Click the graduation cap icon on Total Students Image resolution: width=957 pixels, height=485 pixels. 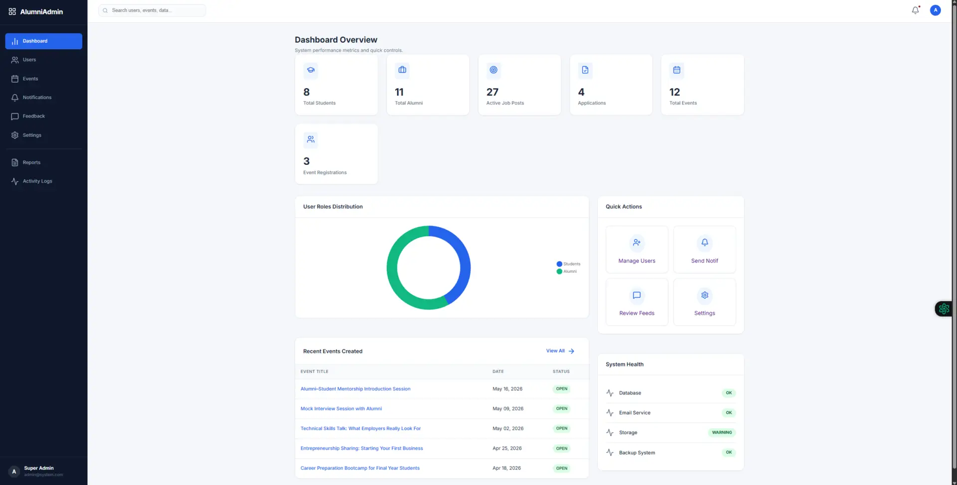pos(311,70)
